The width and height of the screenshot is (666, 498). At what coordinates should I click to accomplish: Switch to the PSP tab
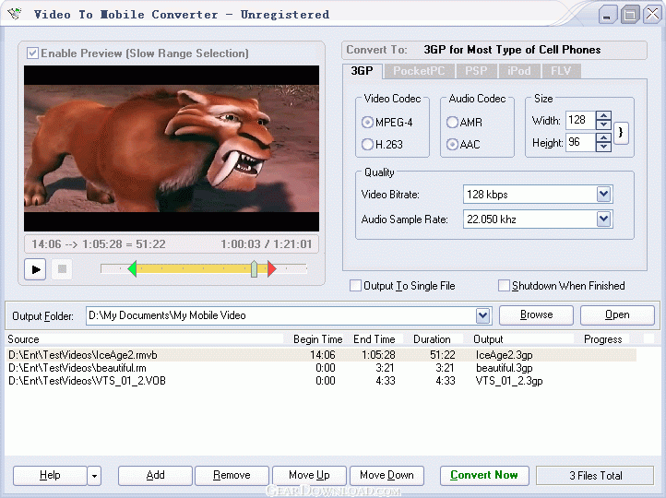tap(476, 71)
